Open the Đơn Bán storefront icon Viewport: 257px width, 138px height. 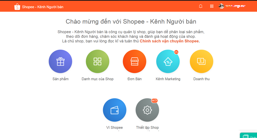(135, 61)
